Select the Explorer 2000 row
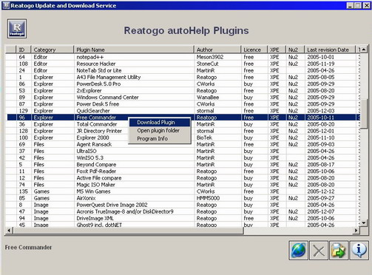Image resolution: width=372 pixels, height=275 pixels. tap(183, 137)
